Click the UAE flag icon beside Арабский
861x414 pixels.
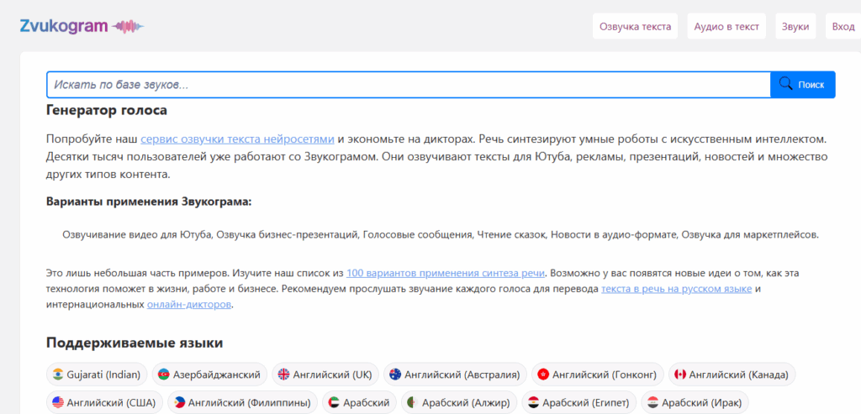click(x=334, y=402)
